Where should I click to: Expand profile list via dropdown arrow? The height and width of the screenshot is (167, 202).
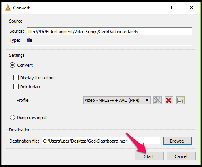[x=147, y=100]
